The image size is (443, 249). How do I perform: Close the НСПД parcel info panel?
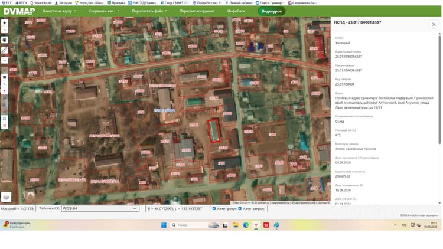click(434, 24)
